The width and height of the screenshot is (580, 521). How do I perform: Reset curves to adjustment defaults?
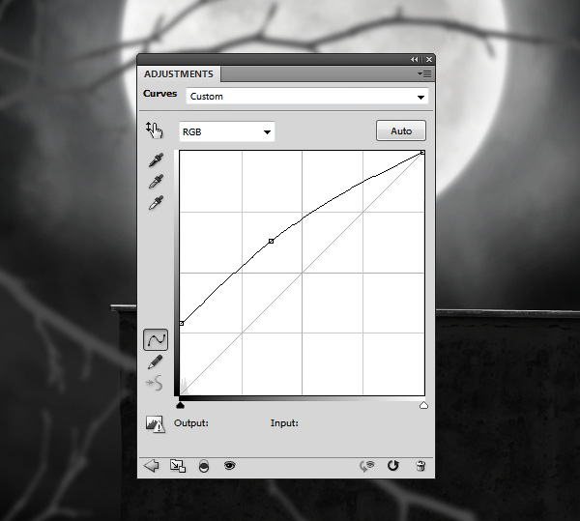[x=392, y=466]
